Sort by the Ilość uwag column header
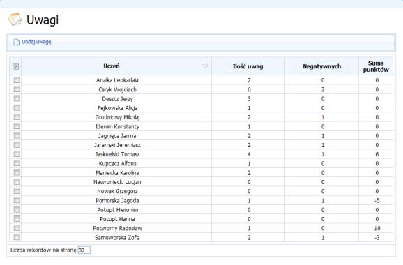The width and height of the screenshot is (403, 265). [x=248, y=66]
